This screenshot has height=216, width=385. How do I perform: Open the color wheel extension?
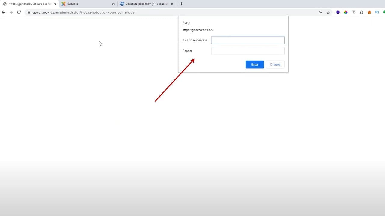pyautogui.click(x=346, y=13)
